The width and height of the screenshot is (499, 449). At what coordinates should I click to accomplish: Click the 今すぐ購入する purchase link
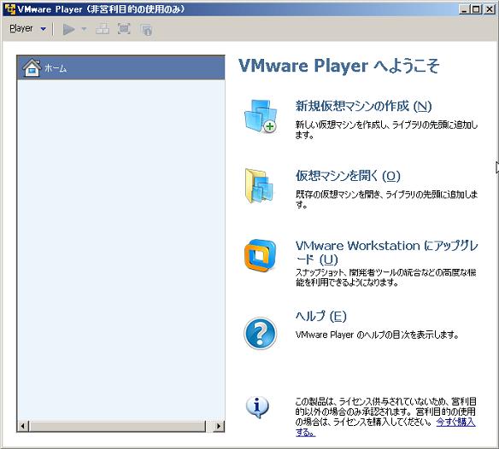click(455, 423)
